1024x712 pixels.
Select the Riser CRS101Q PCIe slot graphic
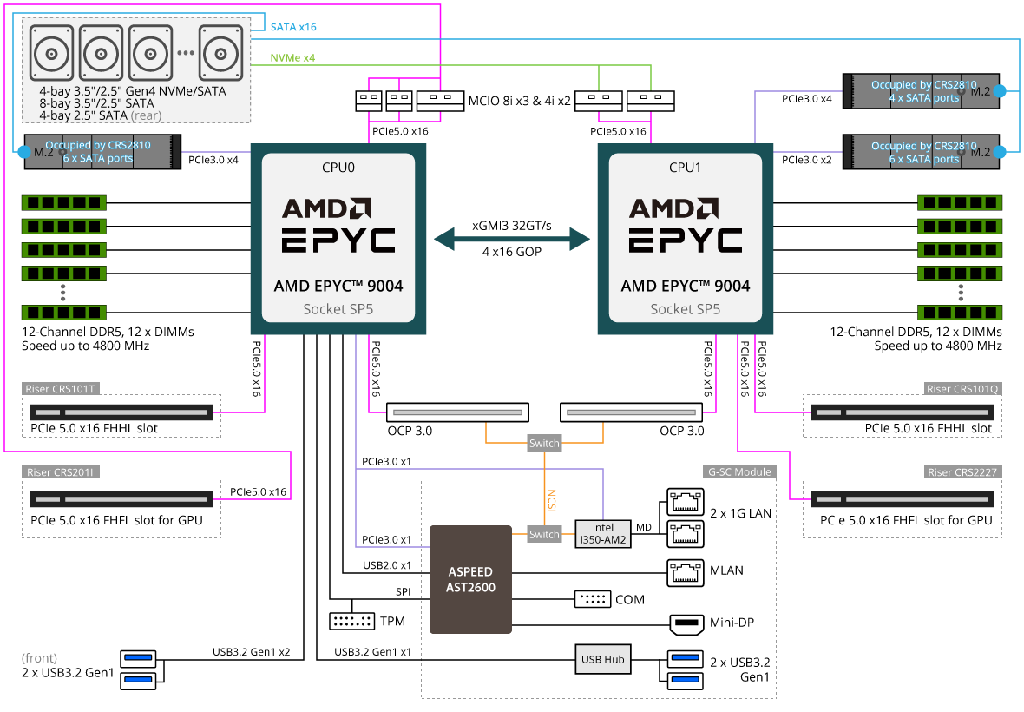pyautogui.click(x=902, y=412)
